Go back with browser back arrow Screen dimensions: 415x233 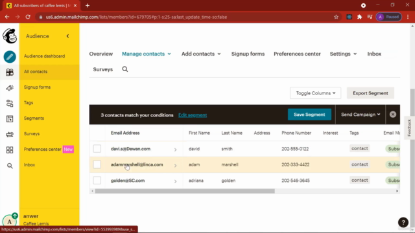click(7, 17)
